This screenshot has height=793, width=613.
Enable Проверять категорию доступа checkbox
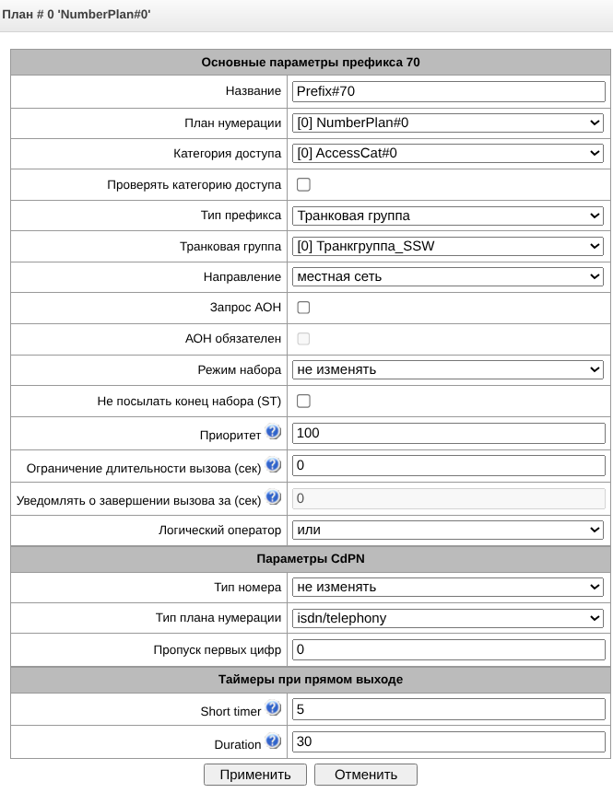coord(303,184)
